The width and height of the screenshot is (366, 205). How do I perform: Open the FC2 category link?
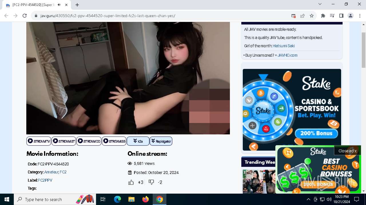pos(63,172)
